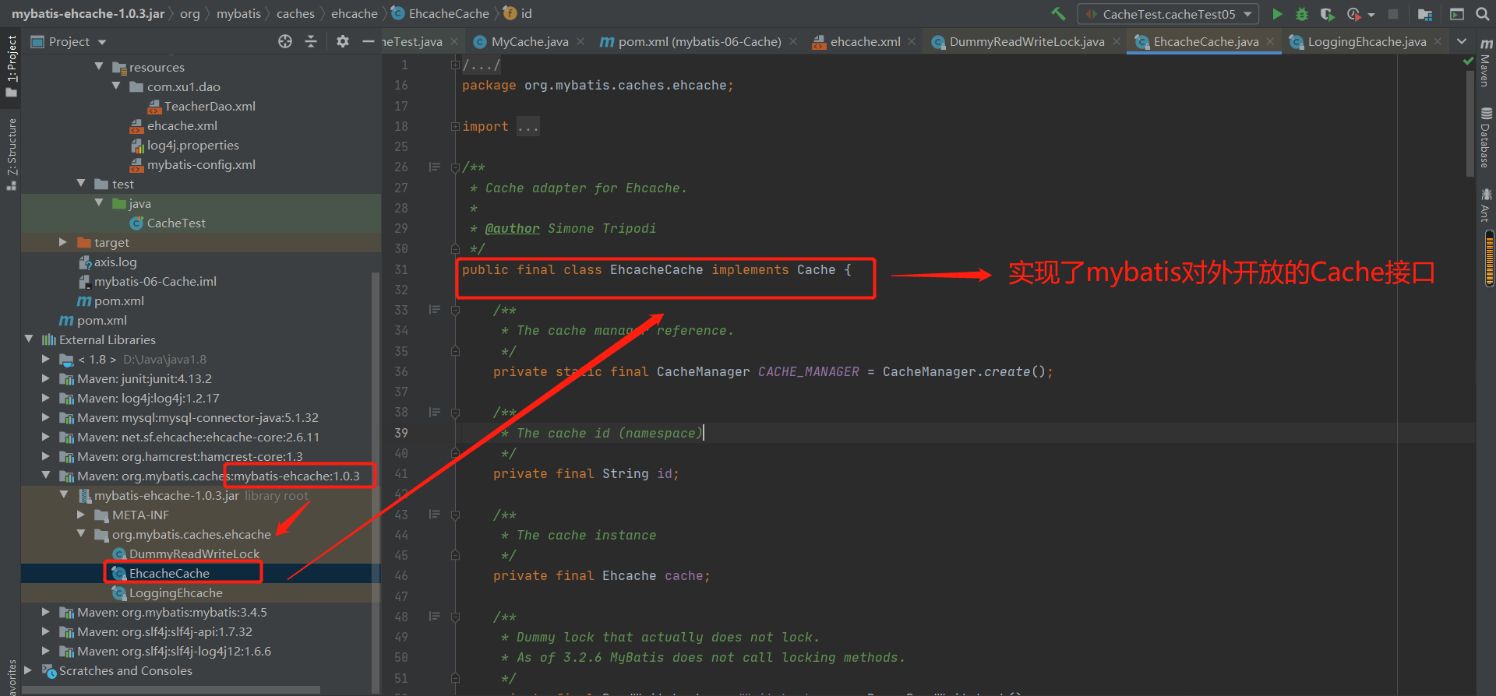Hide the Project tool window
This screenshot has height=696, width=1496.
[x=369, y=41]
